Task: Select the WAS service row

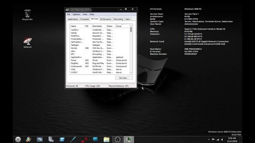Action: point(100,70)
